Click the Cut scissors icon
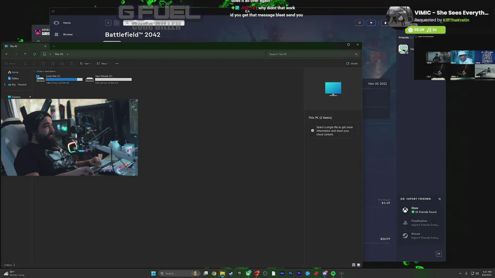Screen dimensions: 495x278 click(x=25, y=64)
